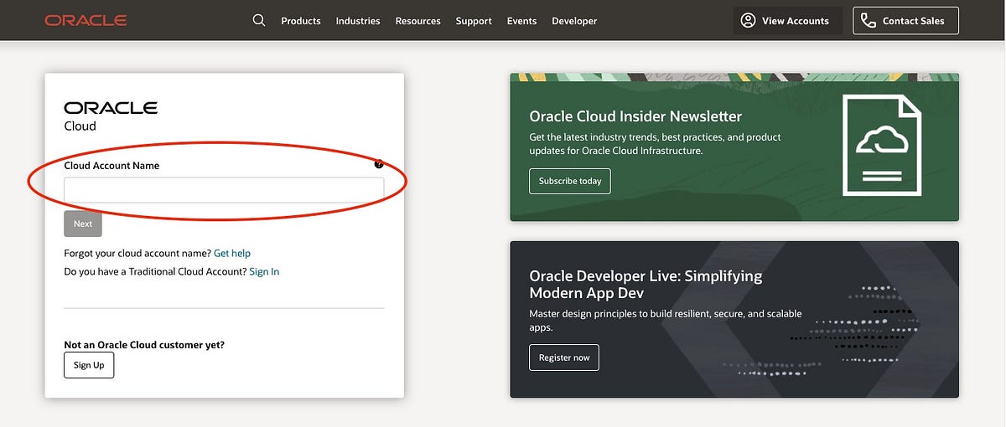Click Subscribe today on the newsletter card
The height and width of the screenshot is (427, 1006).
coord(570,181)
